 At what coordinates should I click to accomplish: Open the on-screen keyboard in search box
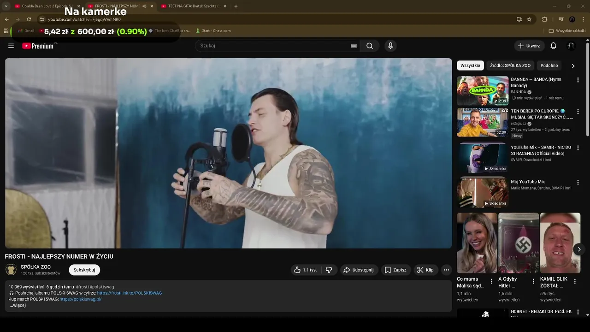click(x=354, y=46)
